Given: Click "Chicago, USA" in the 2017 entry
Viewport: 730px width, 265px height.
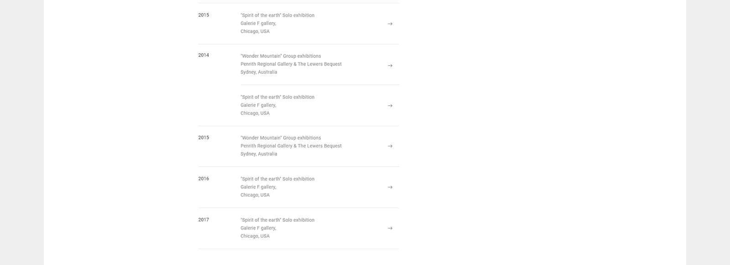Looking at the screenshot, I should tap(255, 236).
